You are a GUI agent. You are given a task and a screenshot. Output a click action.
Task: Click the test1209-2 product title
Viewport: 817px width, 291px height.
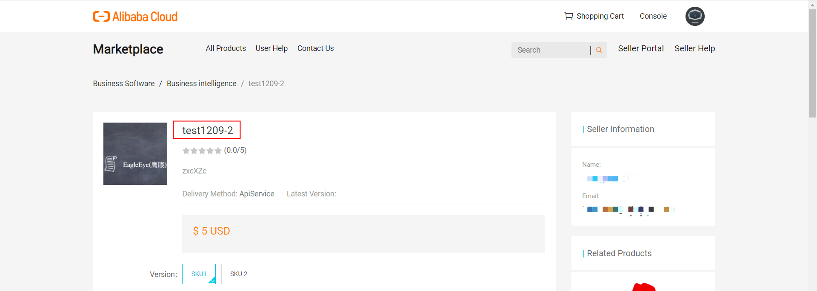coord(207,130)
